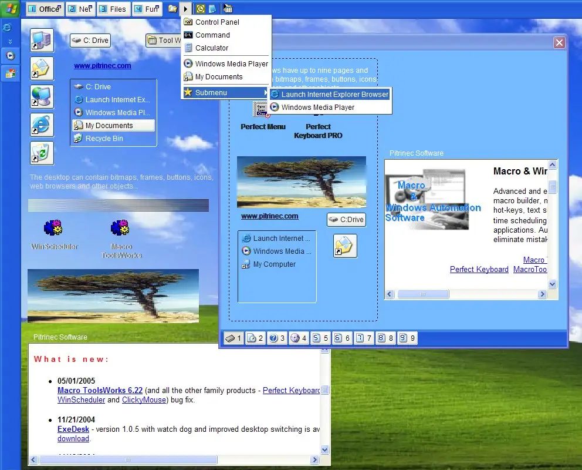This screenshot has width=582, height=470.
Task: Open the Macro ToolsWorks 6.22 link
Action: pyautogui.click(x=100, y=391)
